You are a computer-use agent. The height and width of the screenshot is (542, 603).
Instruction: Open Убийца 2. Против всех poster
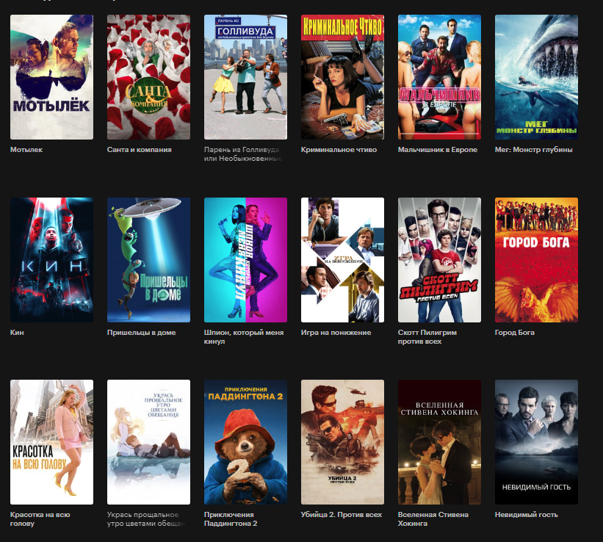point(342,442)
